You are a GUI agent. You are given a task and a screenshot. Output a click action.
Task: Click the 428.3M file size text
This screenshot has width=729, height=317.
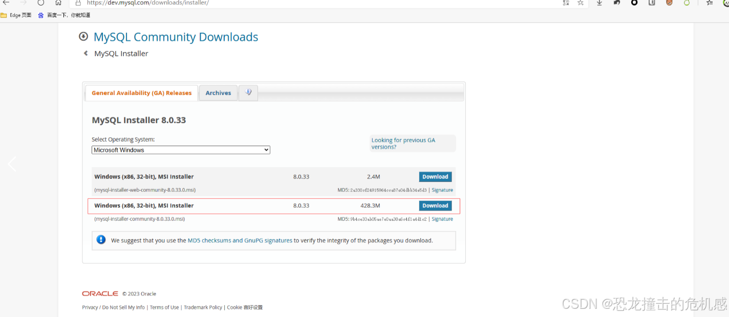click(x=370, y=206)
